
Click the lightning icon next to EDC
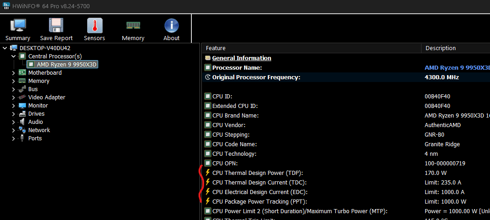tap(207, 192)
